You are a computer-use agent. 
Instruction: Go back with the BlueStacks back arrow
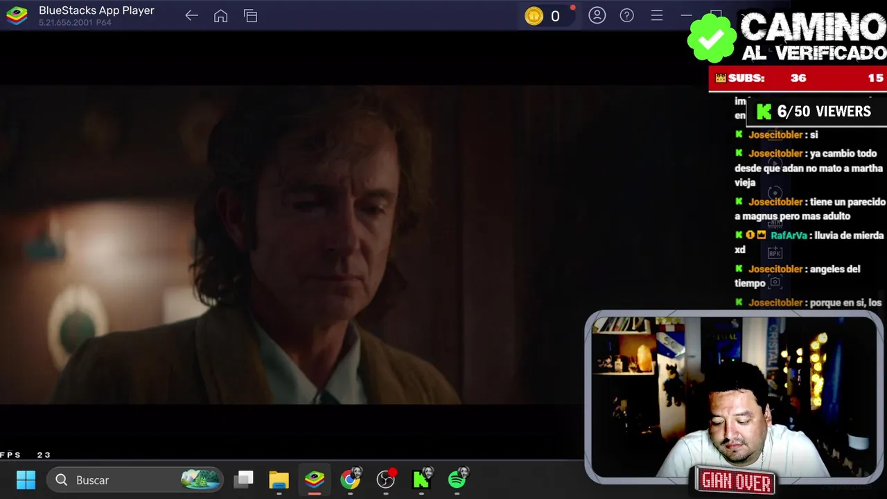tap(192, 16)
